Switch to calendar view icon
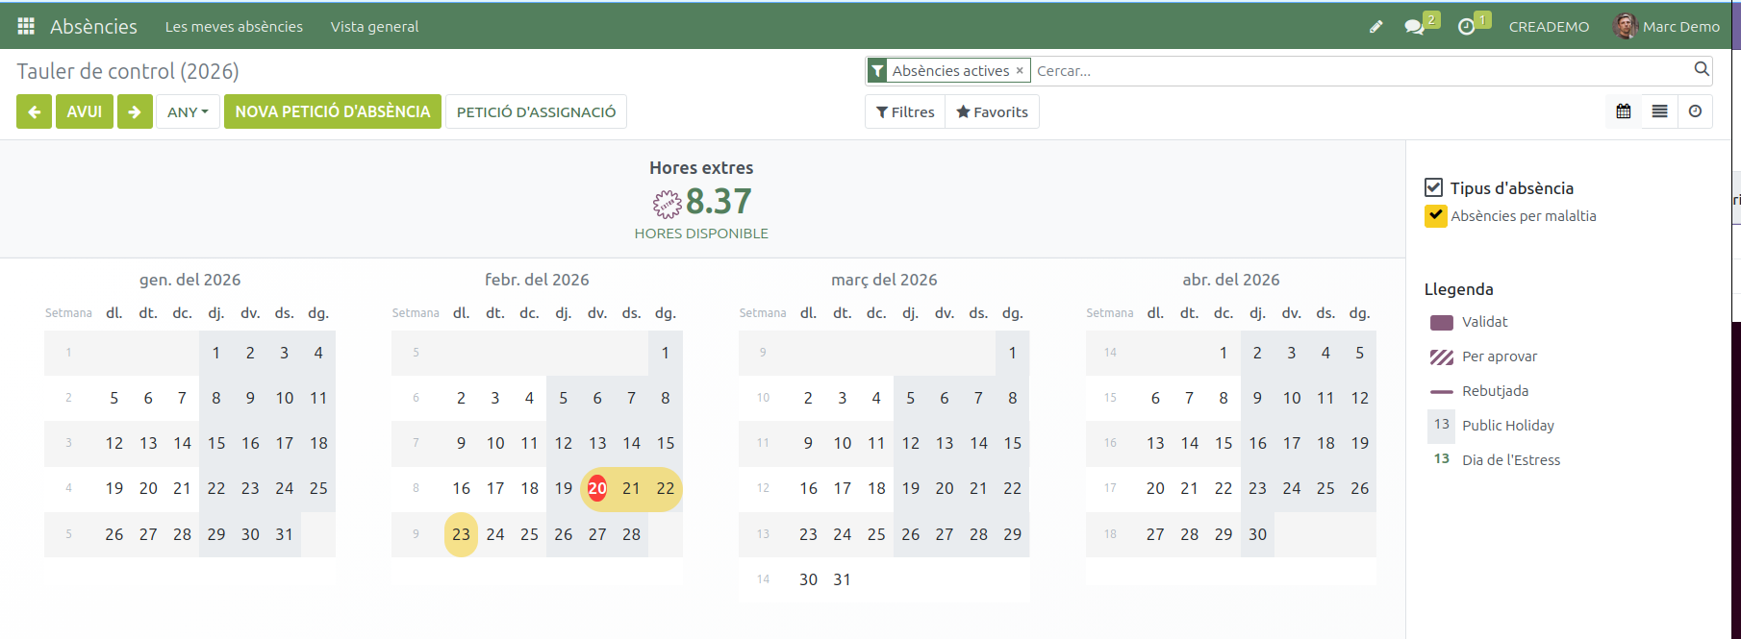This screenshot has height=639, width=1741. [x=1624, y=111]
